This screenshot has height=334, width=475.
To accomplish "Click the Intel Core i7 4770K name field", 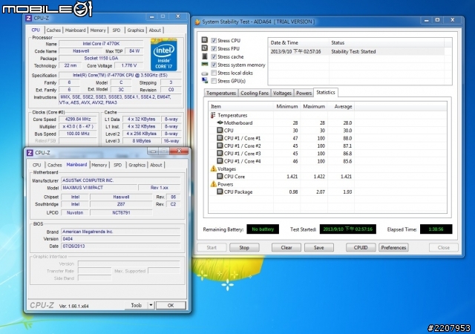I will tap(101, 44).
